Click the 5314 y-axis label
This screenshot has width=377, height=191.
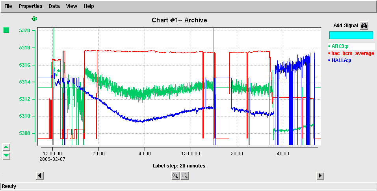[24, 82]
